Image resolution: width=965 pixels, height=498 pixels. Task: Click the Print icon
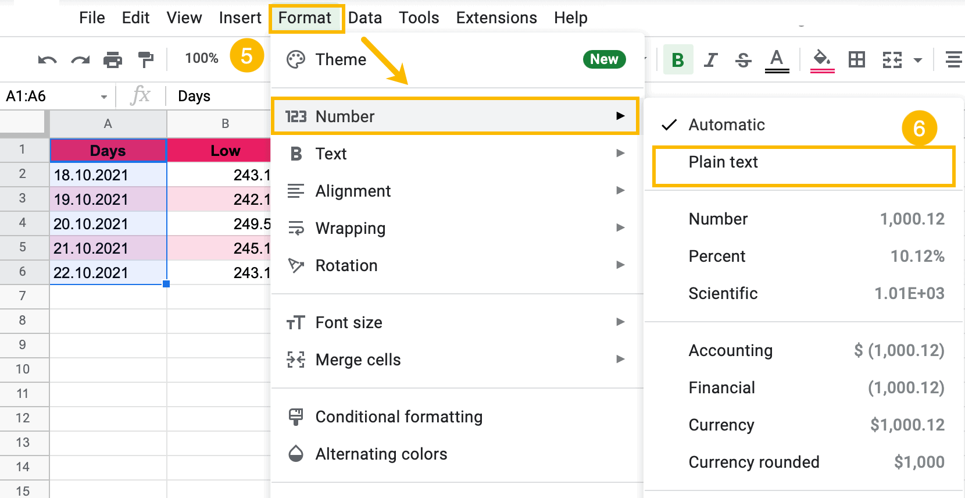point(113,59)
